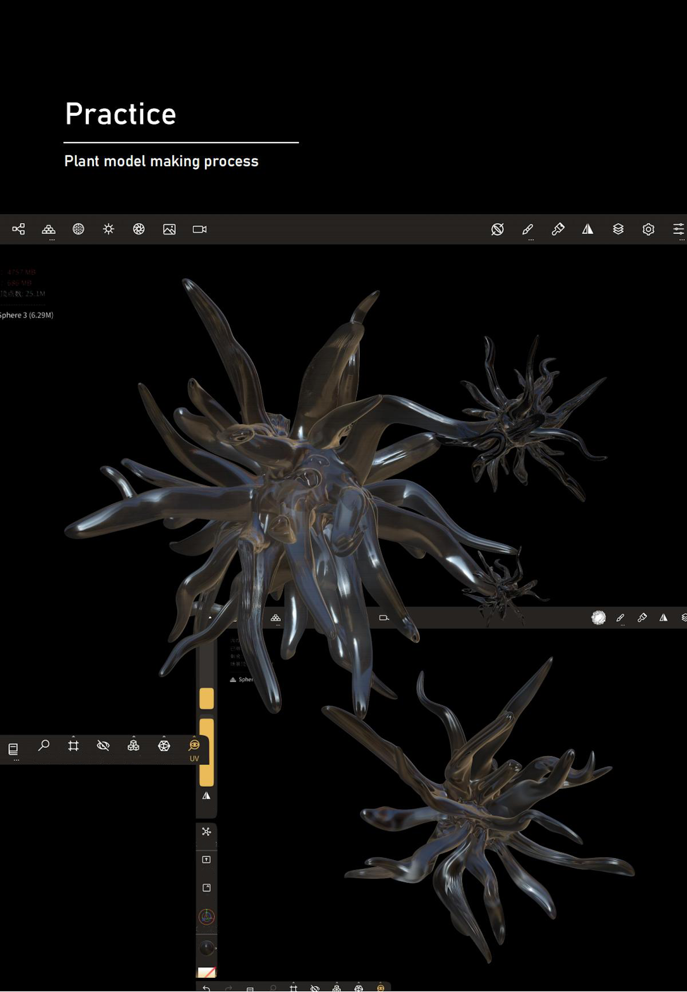687x992 pixels.
Task: Expand the Topology menu in top toolbar
Action: (49, 230)
